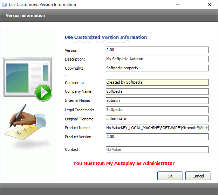Click the Copyrights: label

75,68
